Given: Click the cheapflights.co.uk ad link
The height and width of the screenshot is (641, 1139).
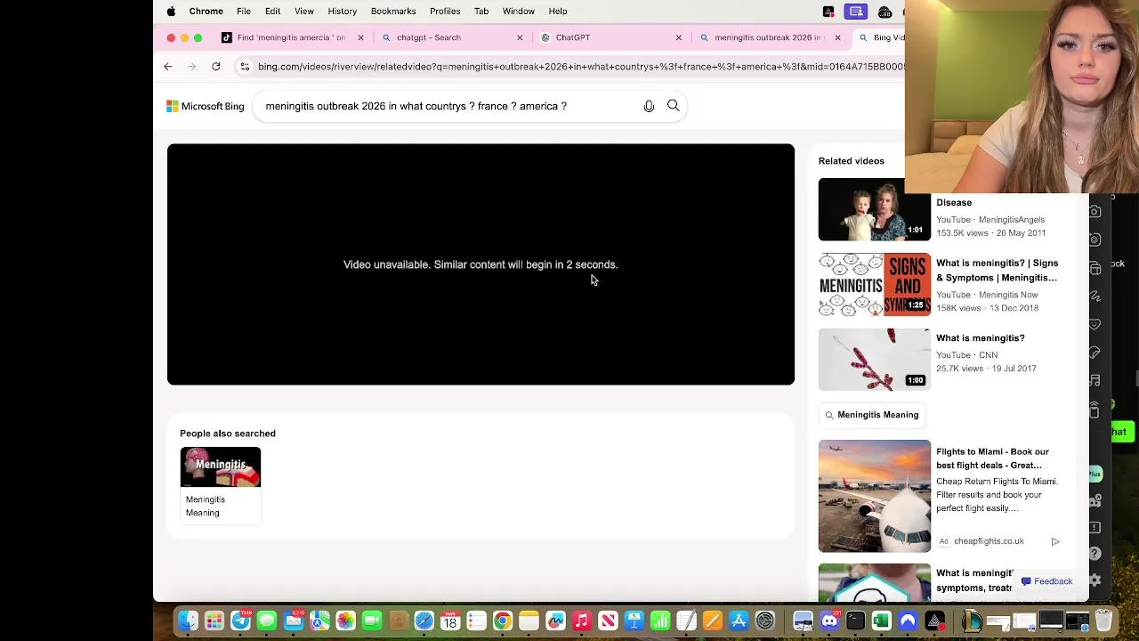Looking at the screenshot, I should coord(989,541).
